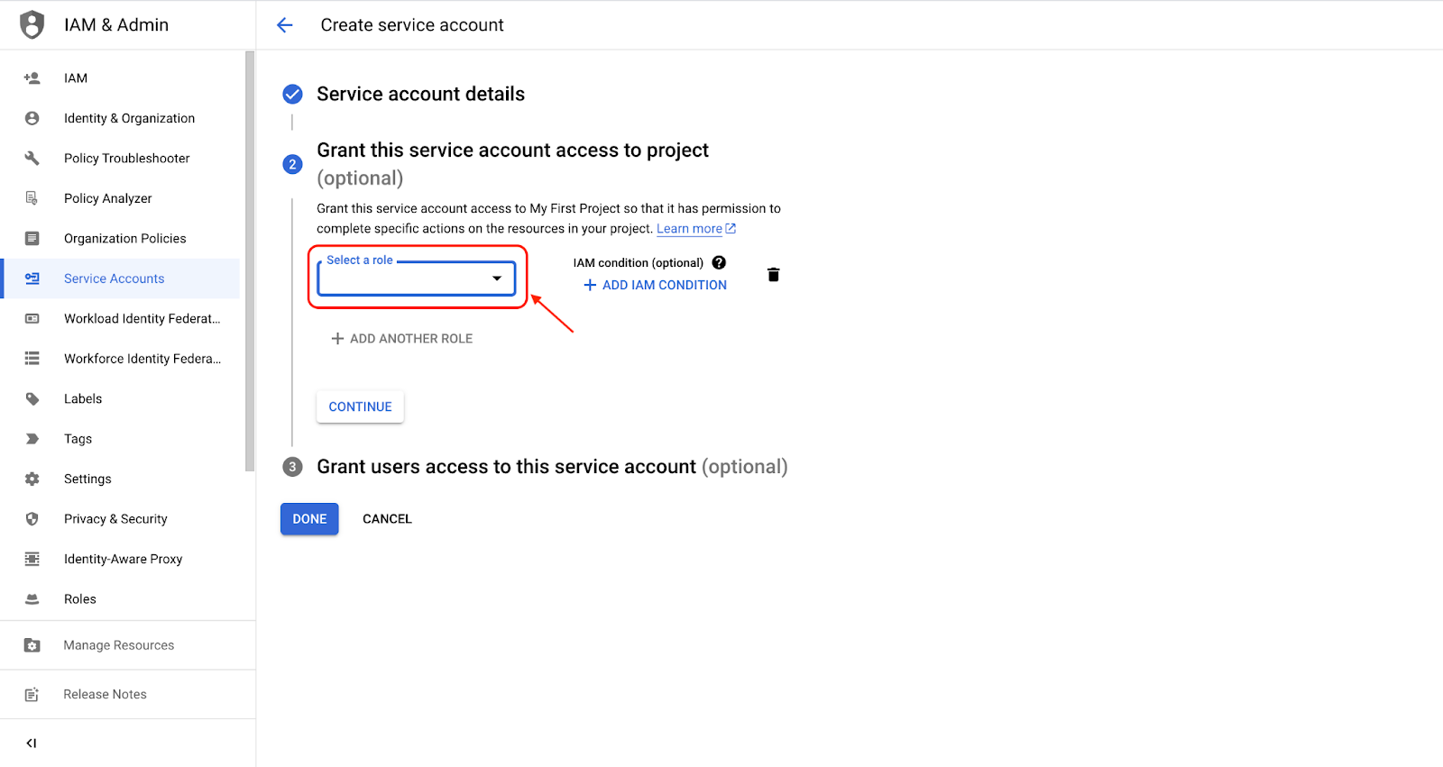Click the IAM & Admin shield logo
Screen dimensions: 1443x767
pos(32,24)
